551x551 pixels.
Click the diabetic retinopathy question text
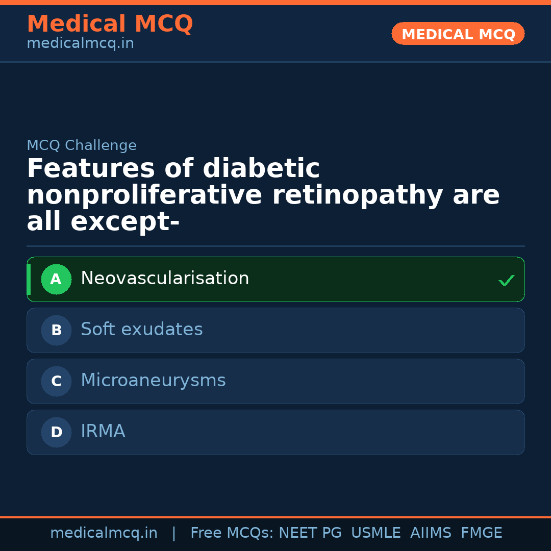point(263,195)
